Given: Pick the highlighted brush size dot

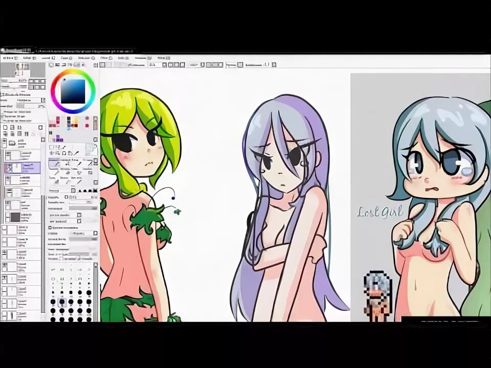Looking at the screenshot, I should tap(62, 302).
